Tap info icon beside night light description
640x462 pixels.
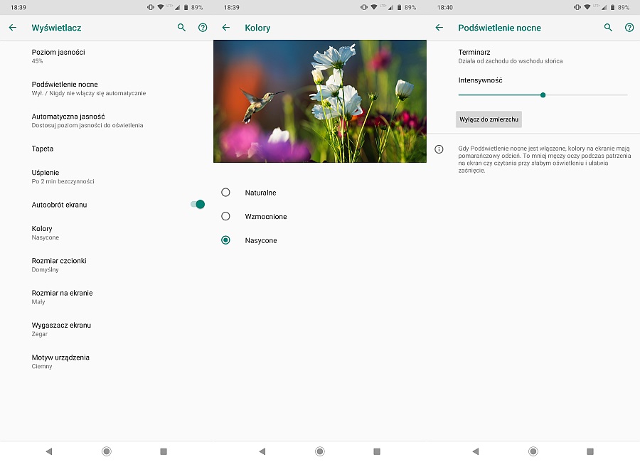pyautogui.click(x=439, y=149)
